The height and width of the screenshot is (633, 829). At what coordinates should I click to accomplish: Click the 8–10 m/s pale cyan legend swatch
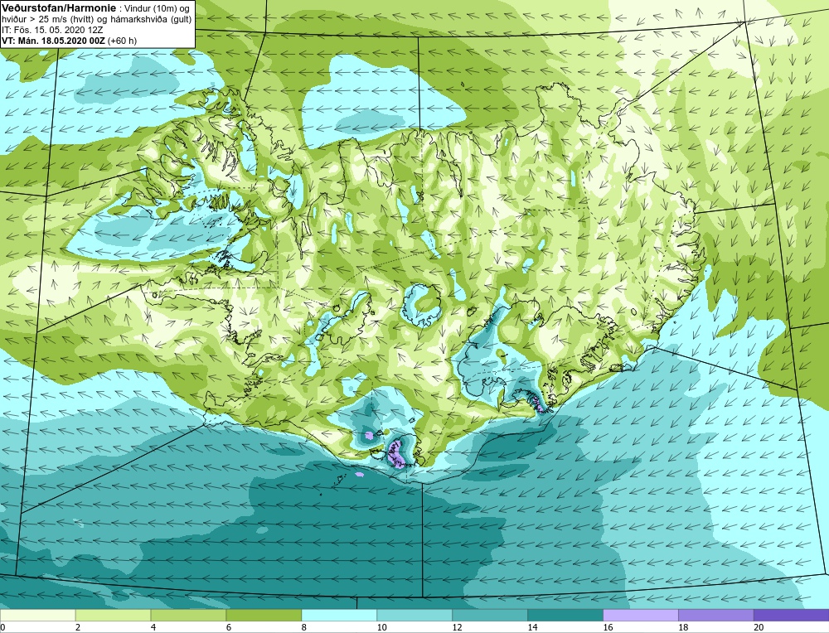(x=339, y=615)
